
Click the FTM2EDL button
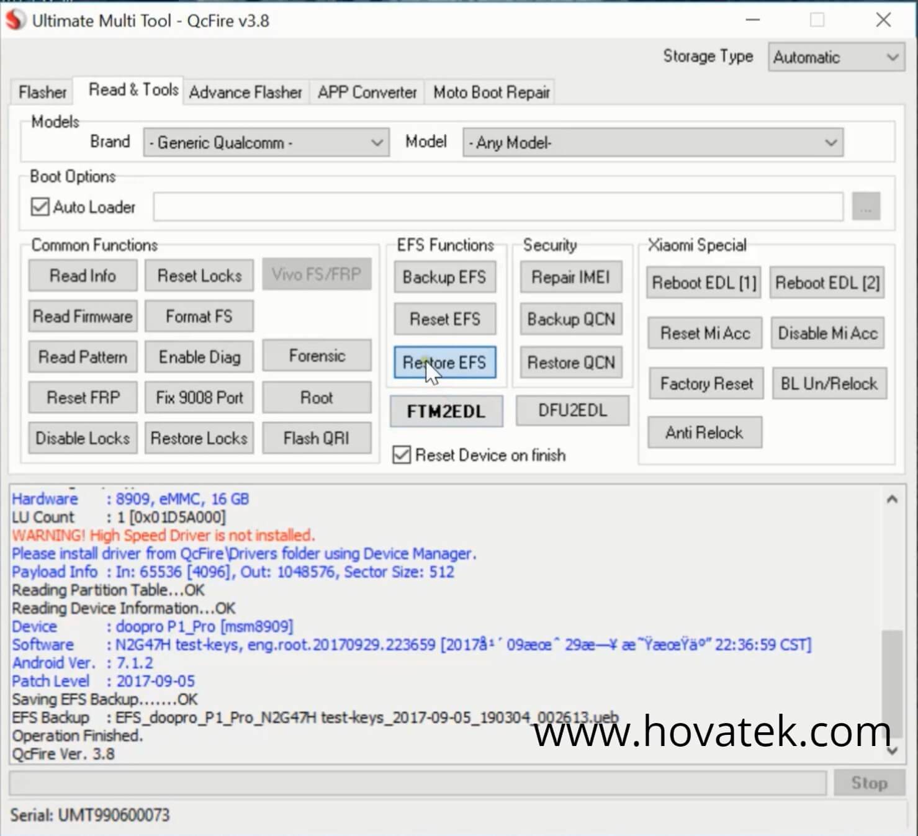[446, 411]
